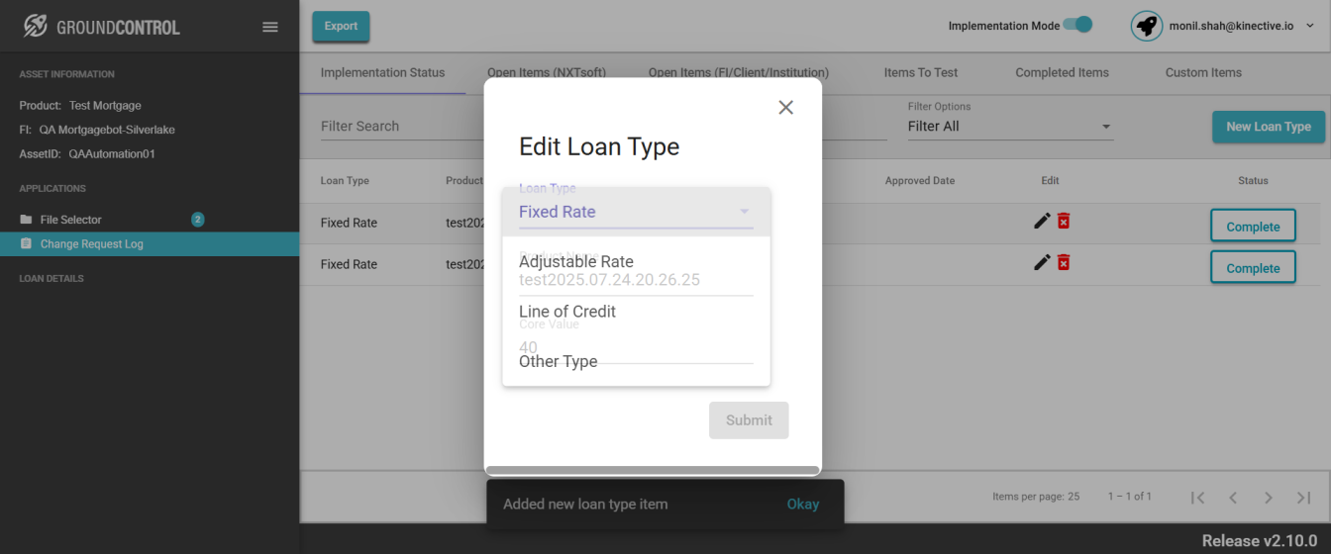Image resolution: width=1331 pixels, height=554 pixels.
Task: Open the Filter Options dropdown
Action: pos(1010,127)
